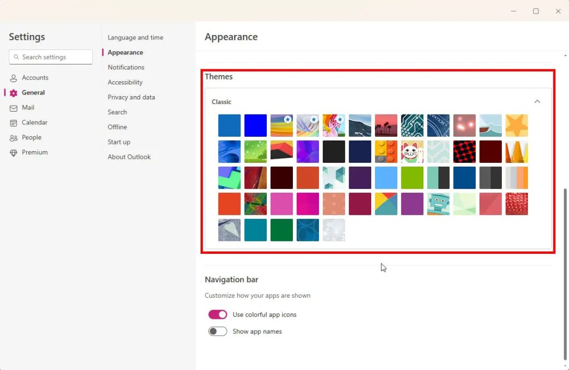Select the Appearance submenu item
This screenshot has height=370, width=569.
125,52
